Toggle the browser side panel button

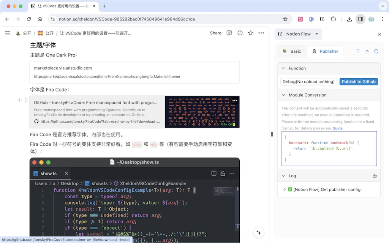point(360,19)
